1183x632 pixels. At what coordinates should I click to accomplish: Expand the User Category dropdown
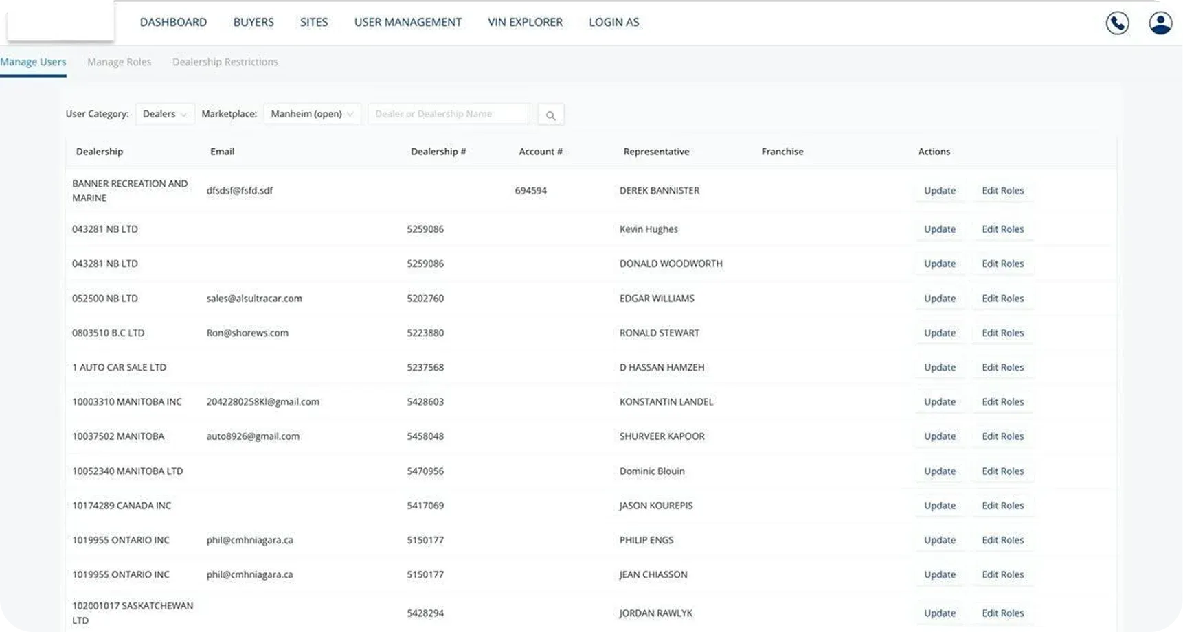165,114
